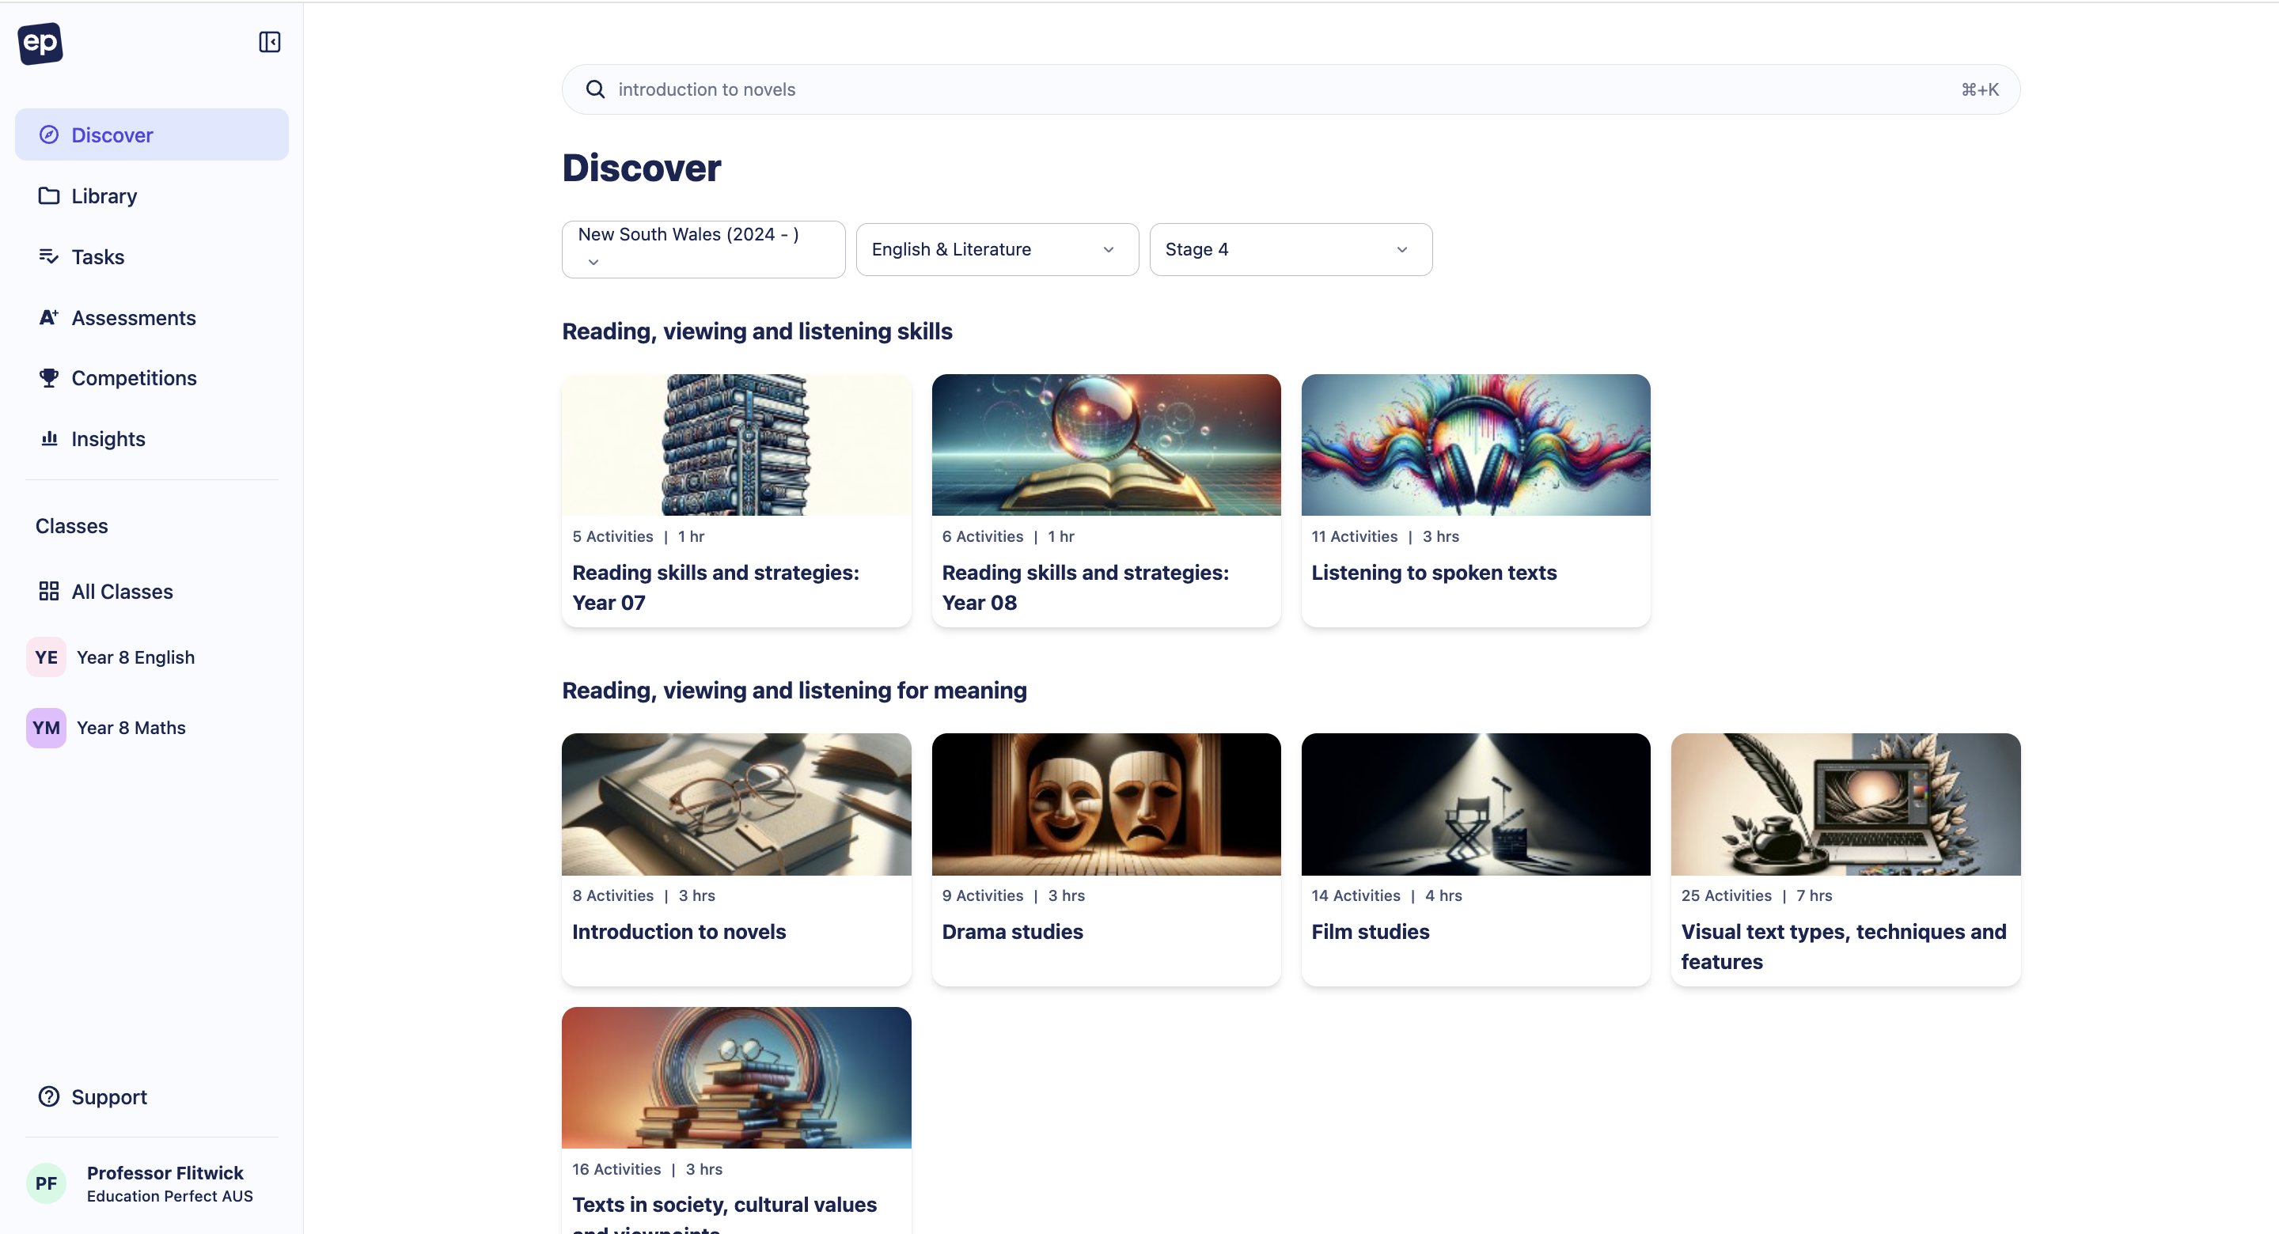Screen dimensions: 2279x1234
Task: Click the Insights bar chart icon
Action: pyautogui.click(x=48, y=439)
